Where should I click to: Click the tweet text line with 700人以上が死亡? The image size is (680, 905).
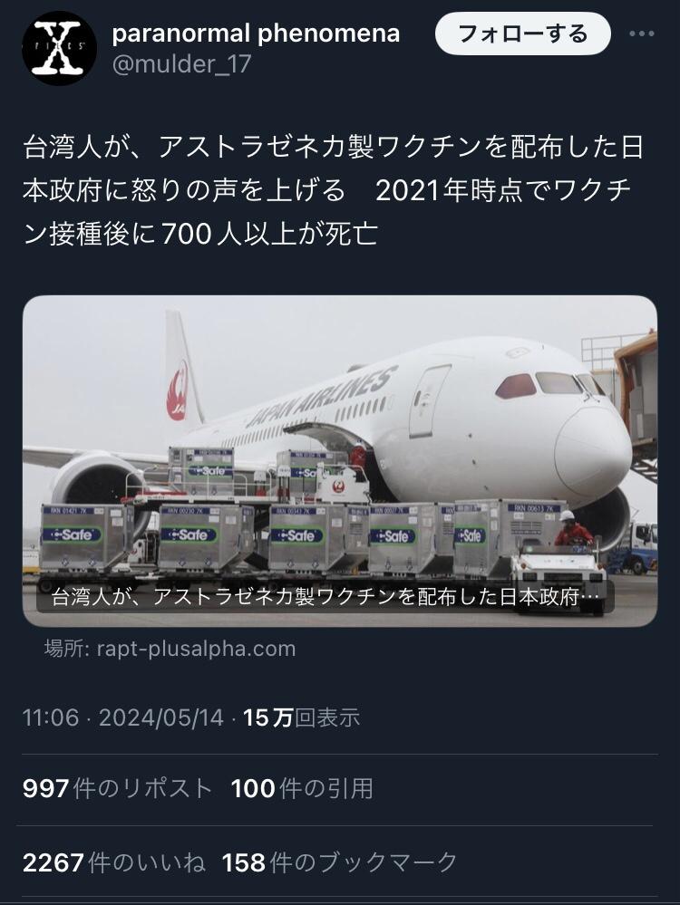click(200, 234)
